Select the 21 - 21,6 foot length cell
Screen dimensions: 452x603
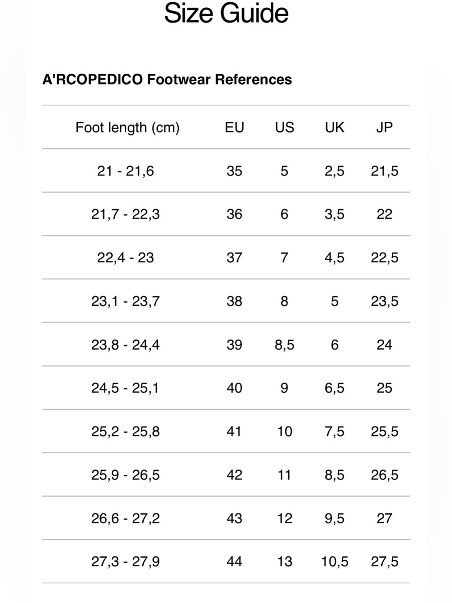click(125, 171)
